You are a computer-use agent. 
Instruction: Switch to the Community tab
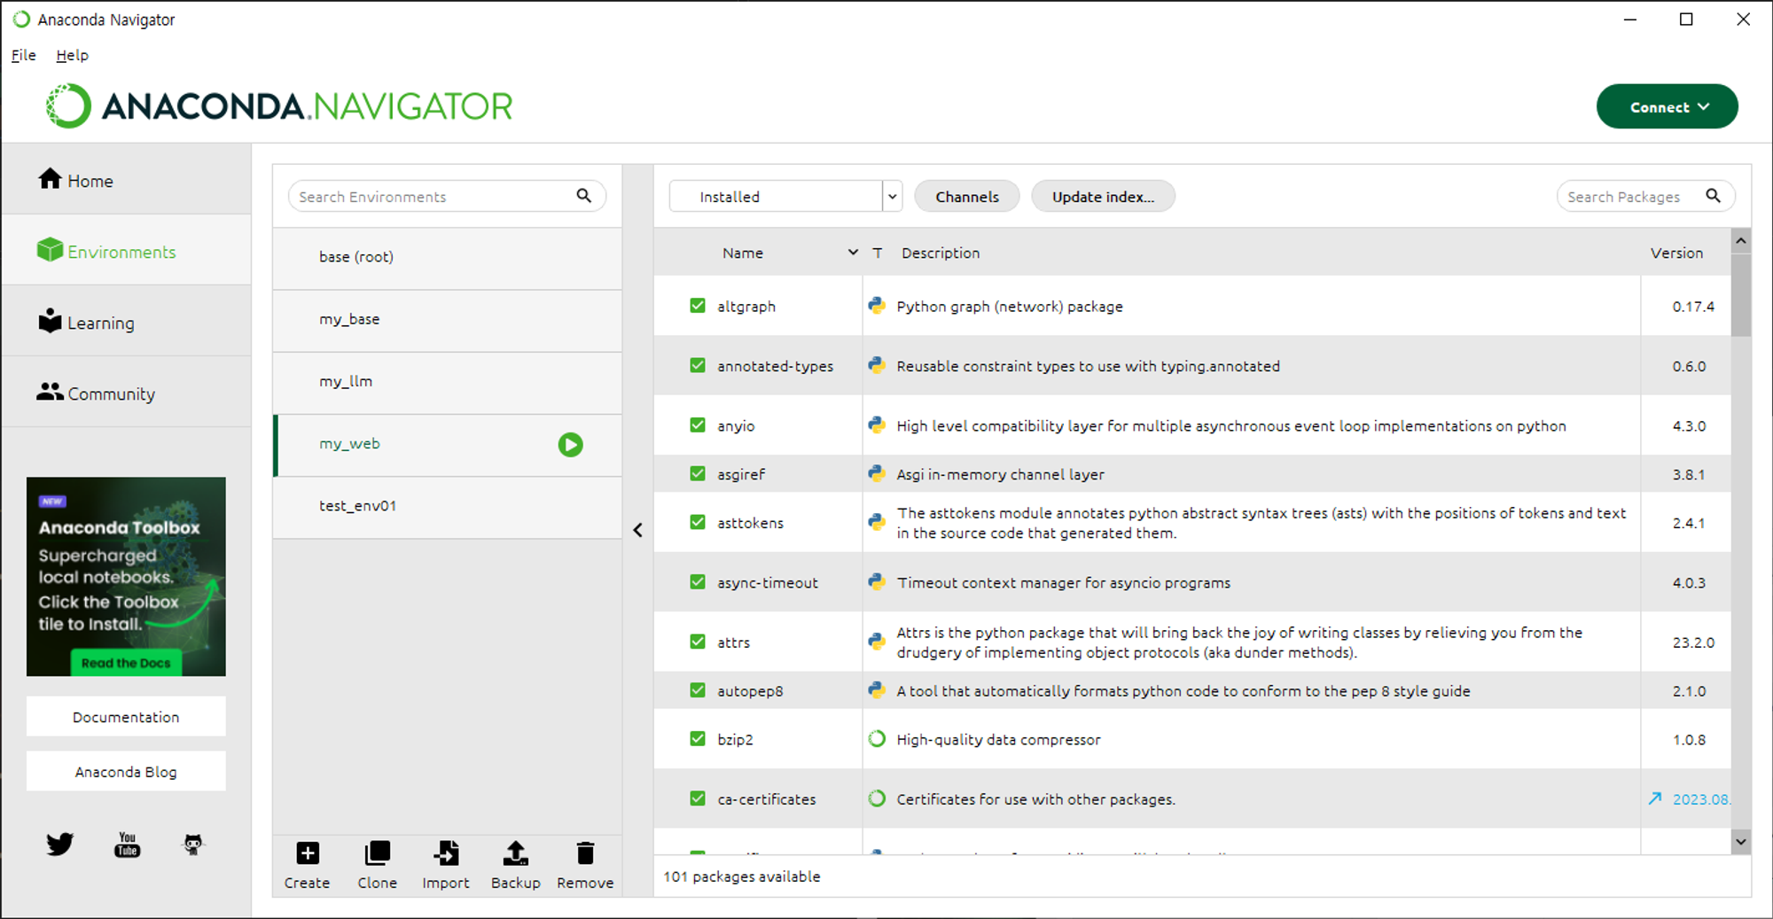click(127, 393)
